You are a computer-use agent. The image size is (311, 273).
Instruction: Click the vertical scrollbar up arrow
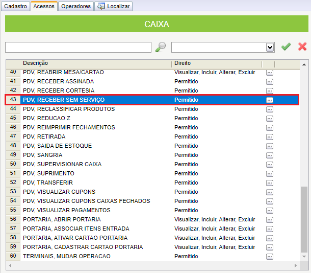coord(304,64)
